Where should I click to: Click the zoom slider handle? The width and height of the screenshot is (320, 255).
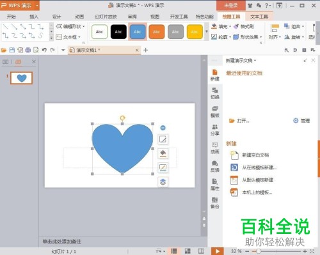tap(258, 251)
